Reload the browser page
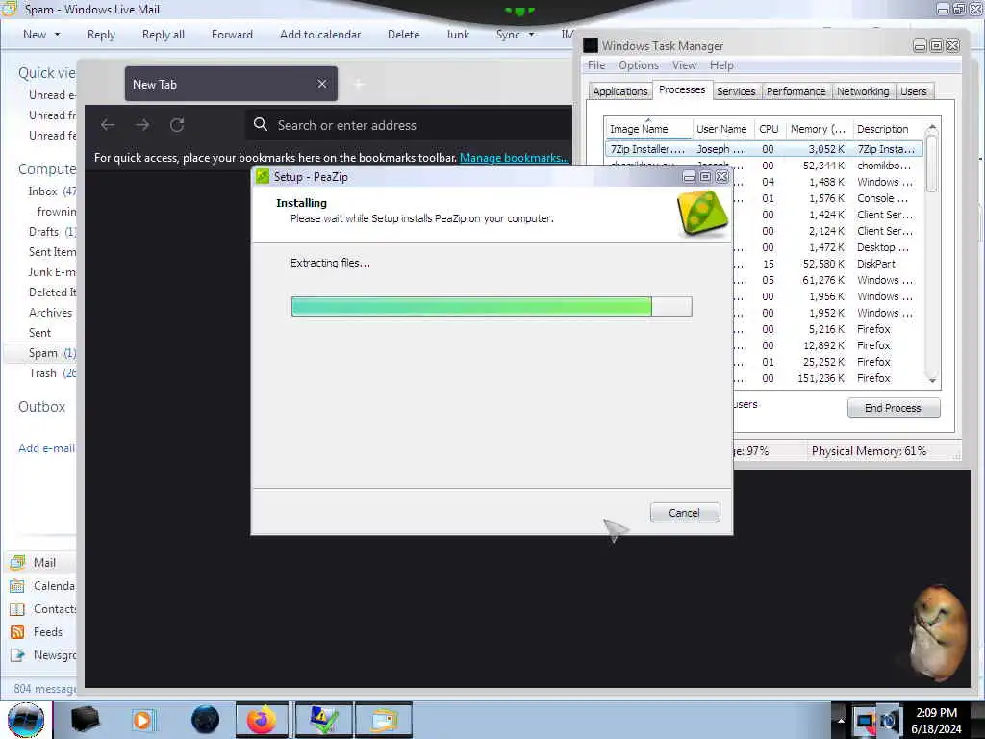Viewport: 985px width, 739px height. [x=177, y=125]
